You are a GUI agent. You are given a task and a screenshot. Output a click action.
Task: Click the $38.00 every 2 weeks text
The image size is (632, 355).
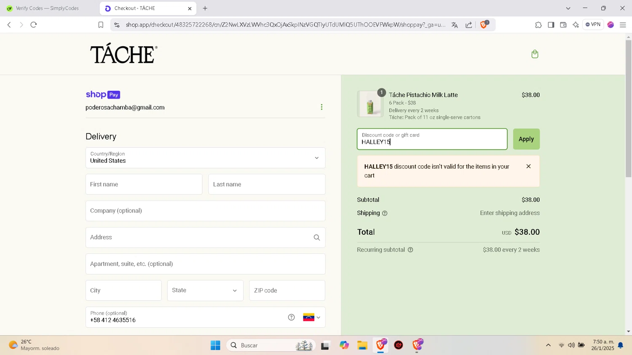[511, 250]
